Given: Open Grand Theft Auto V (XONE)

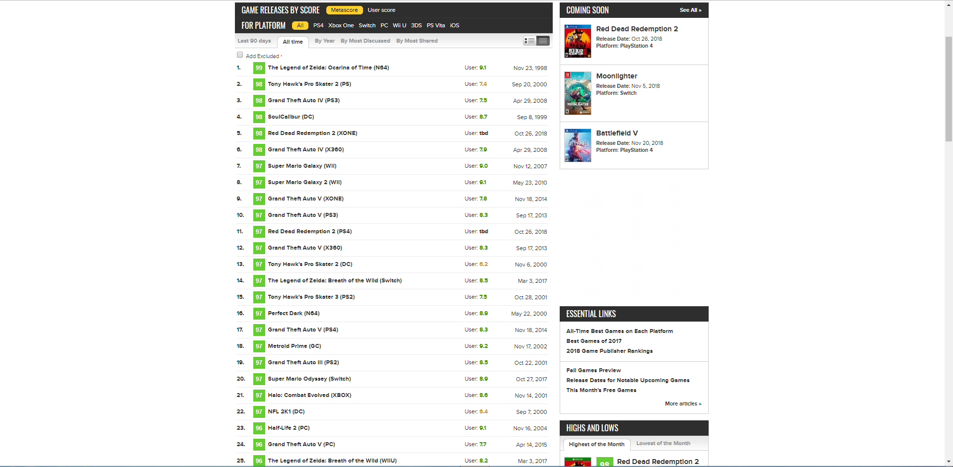Looking at the screenshot, I should click(305, 199).
